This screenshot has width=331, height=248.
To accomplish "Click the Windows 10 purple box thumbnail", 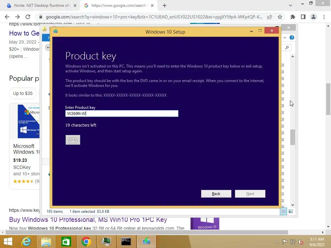I will coord(205,223).
